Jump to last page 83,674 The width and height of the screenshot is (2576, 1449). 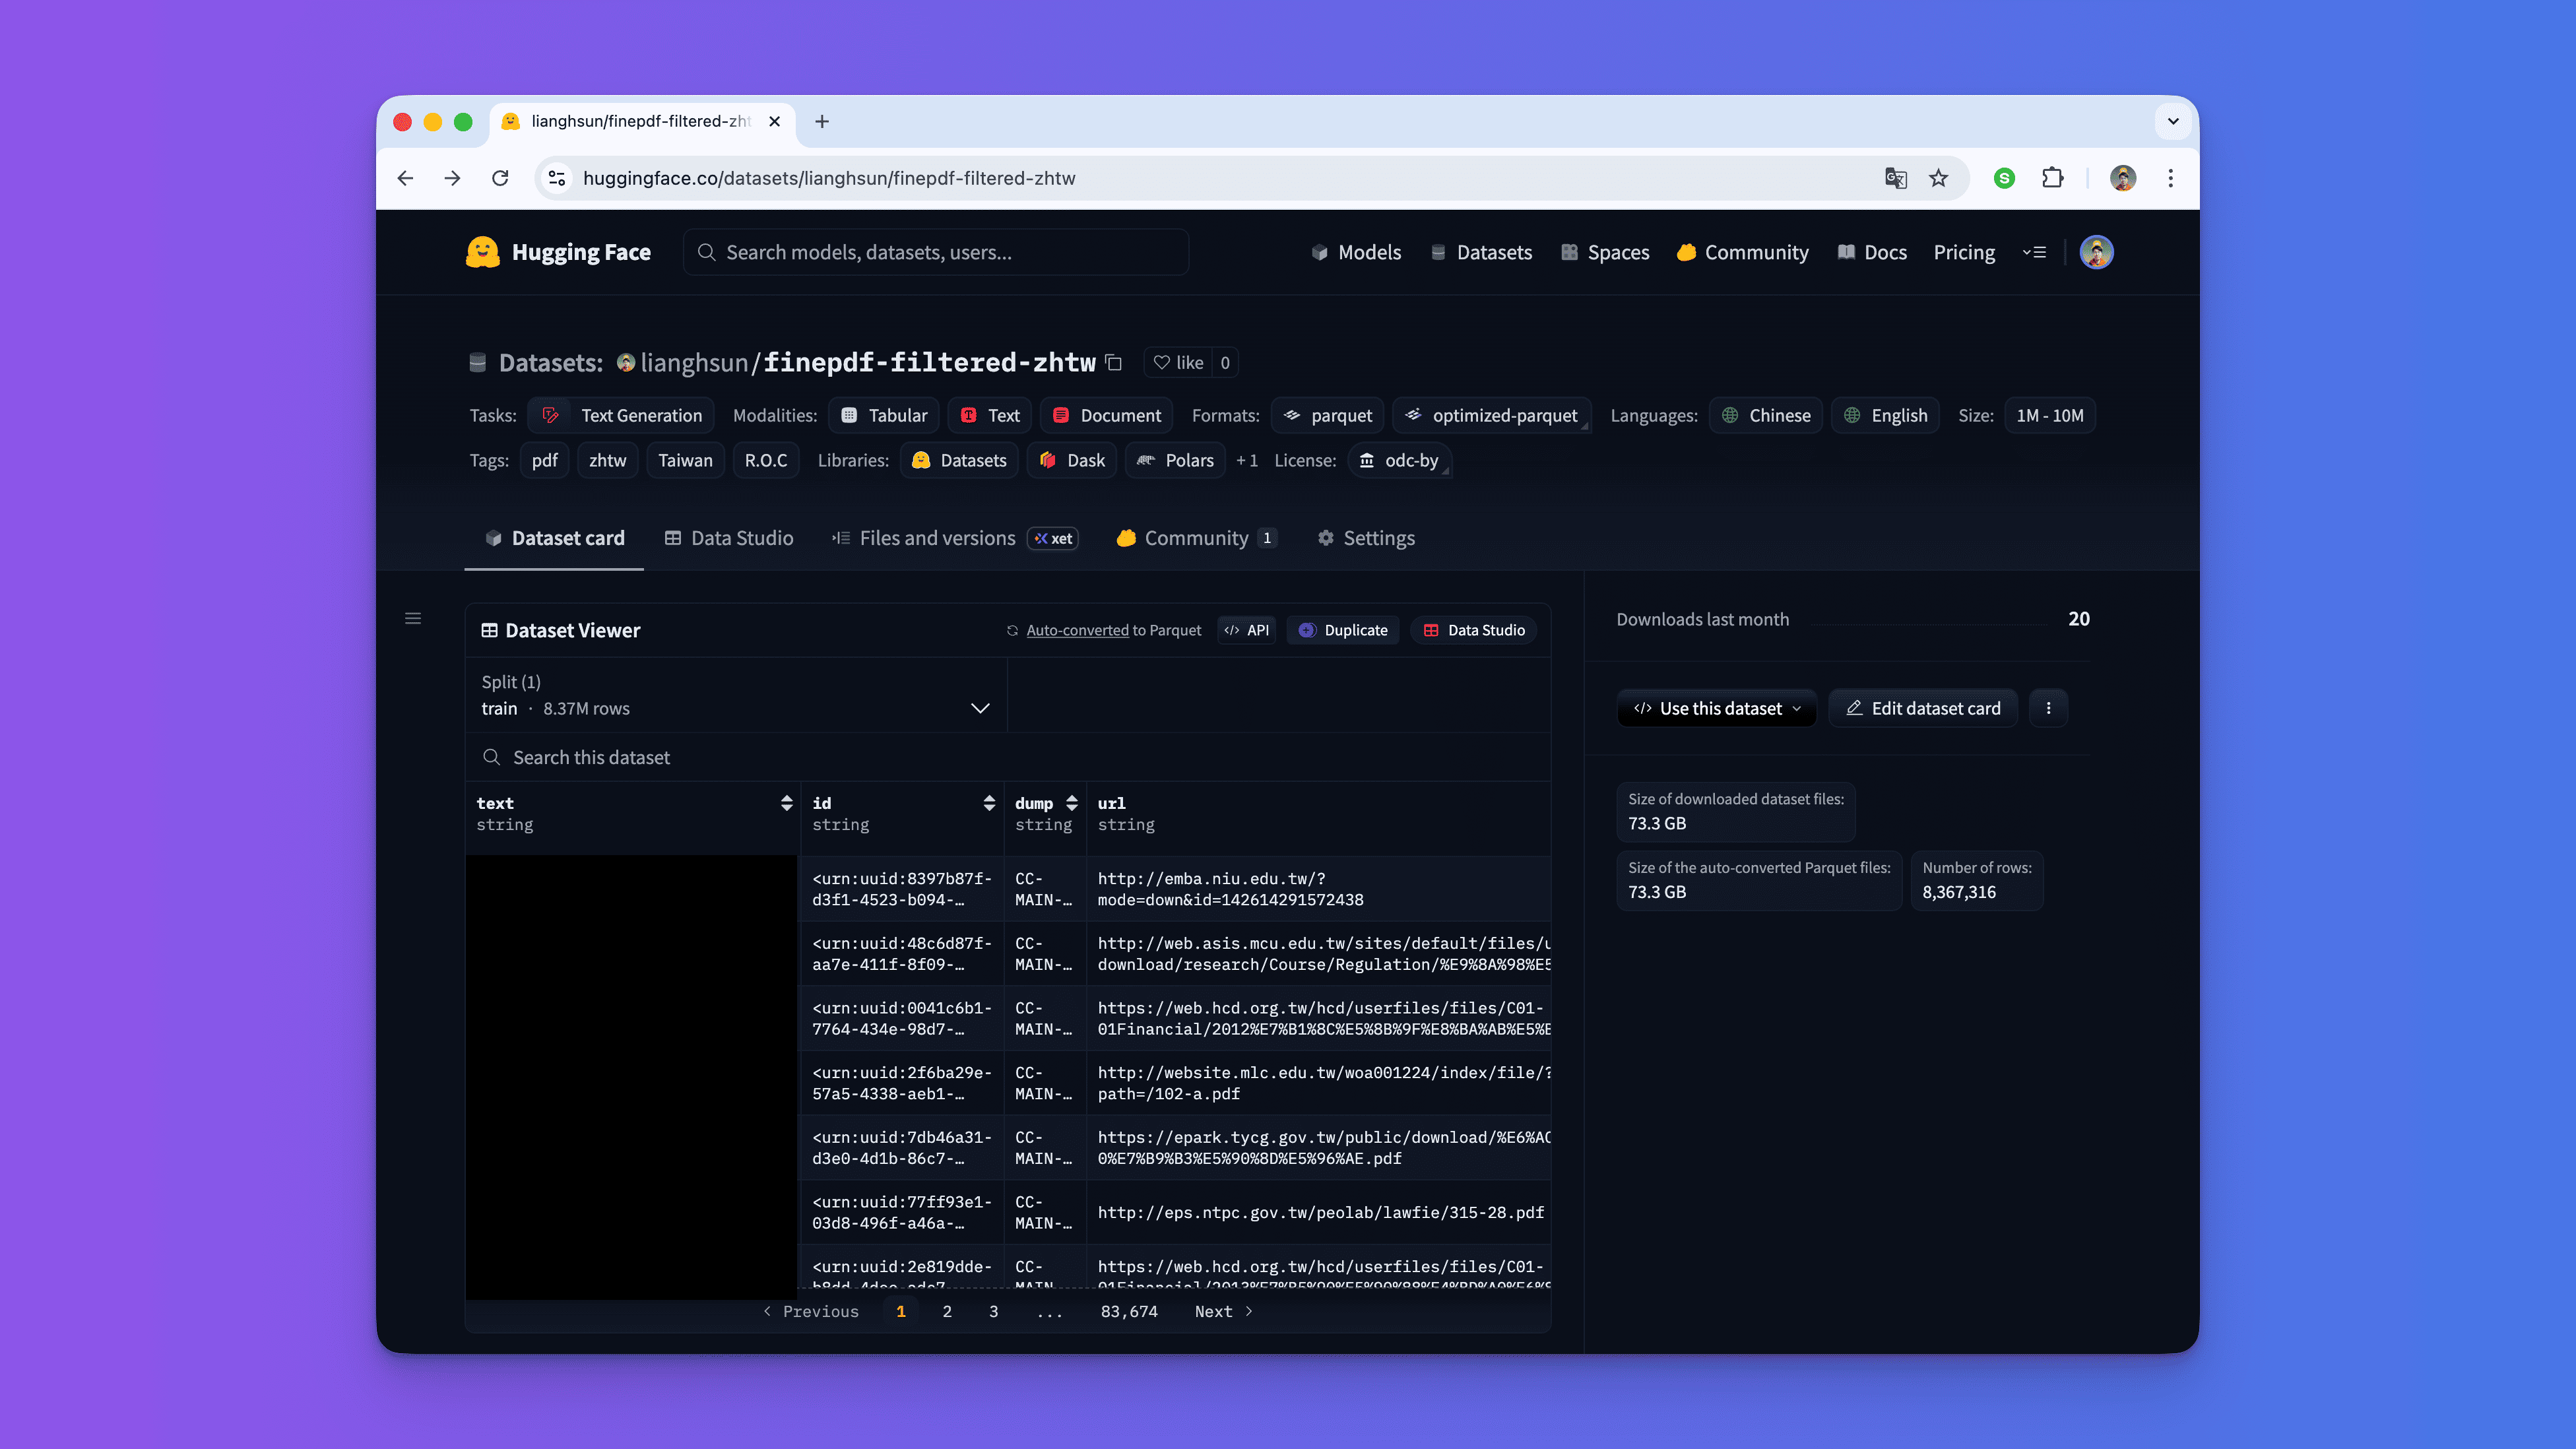tap(1129, 1311)
